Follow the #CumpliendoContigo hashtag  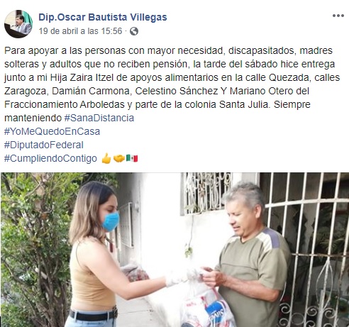tap(50, 158)
